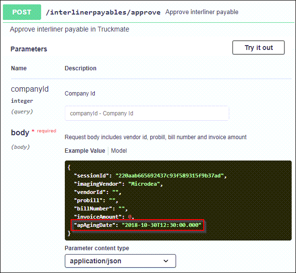The width and height of the screenshot is (296, 273).
Task: Click the highlighted apAgingDate line
Action: click(137, 225)
